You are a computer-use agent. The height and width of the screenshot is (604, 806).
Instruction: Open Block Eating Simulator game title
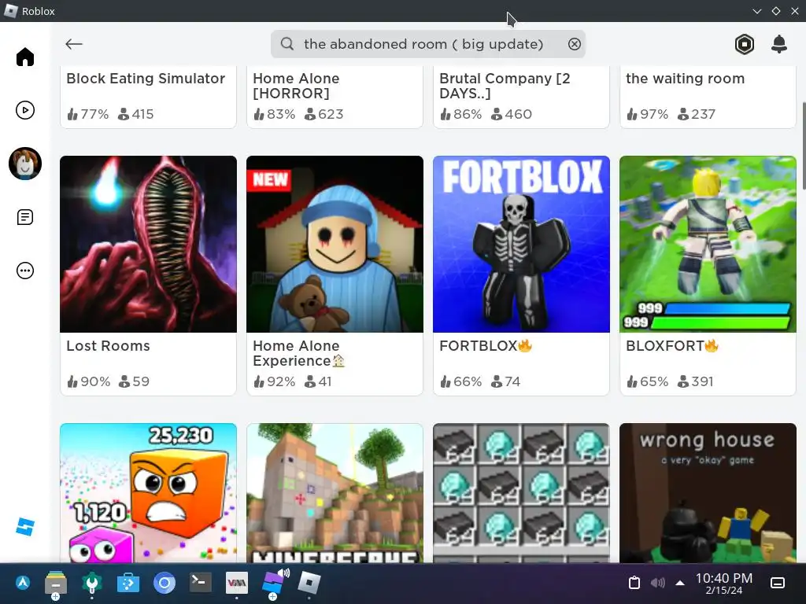click(x=146, y=79)
